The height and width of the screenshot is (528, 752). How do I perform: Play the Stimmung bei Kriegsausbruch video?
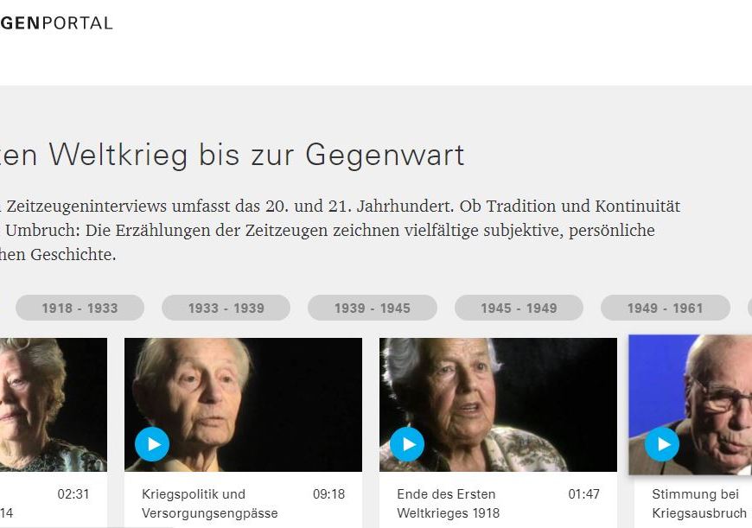662,444
